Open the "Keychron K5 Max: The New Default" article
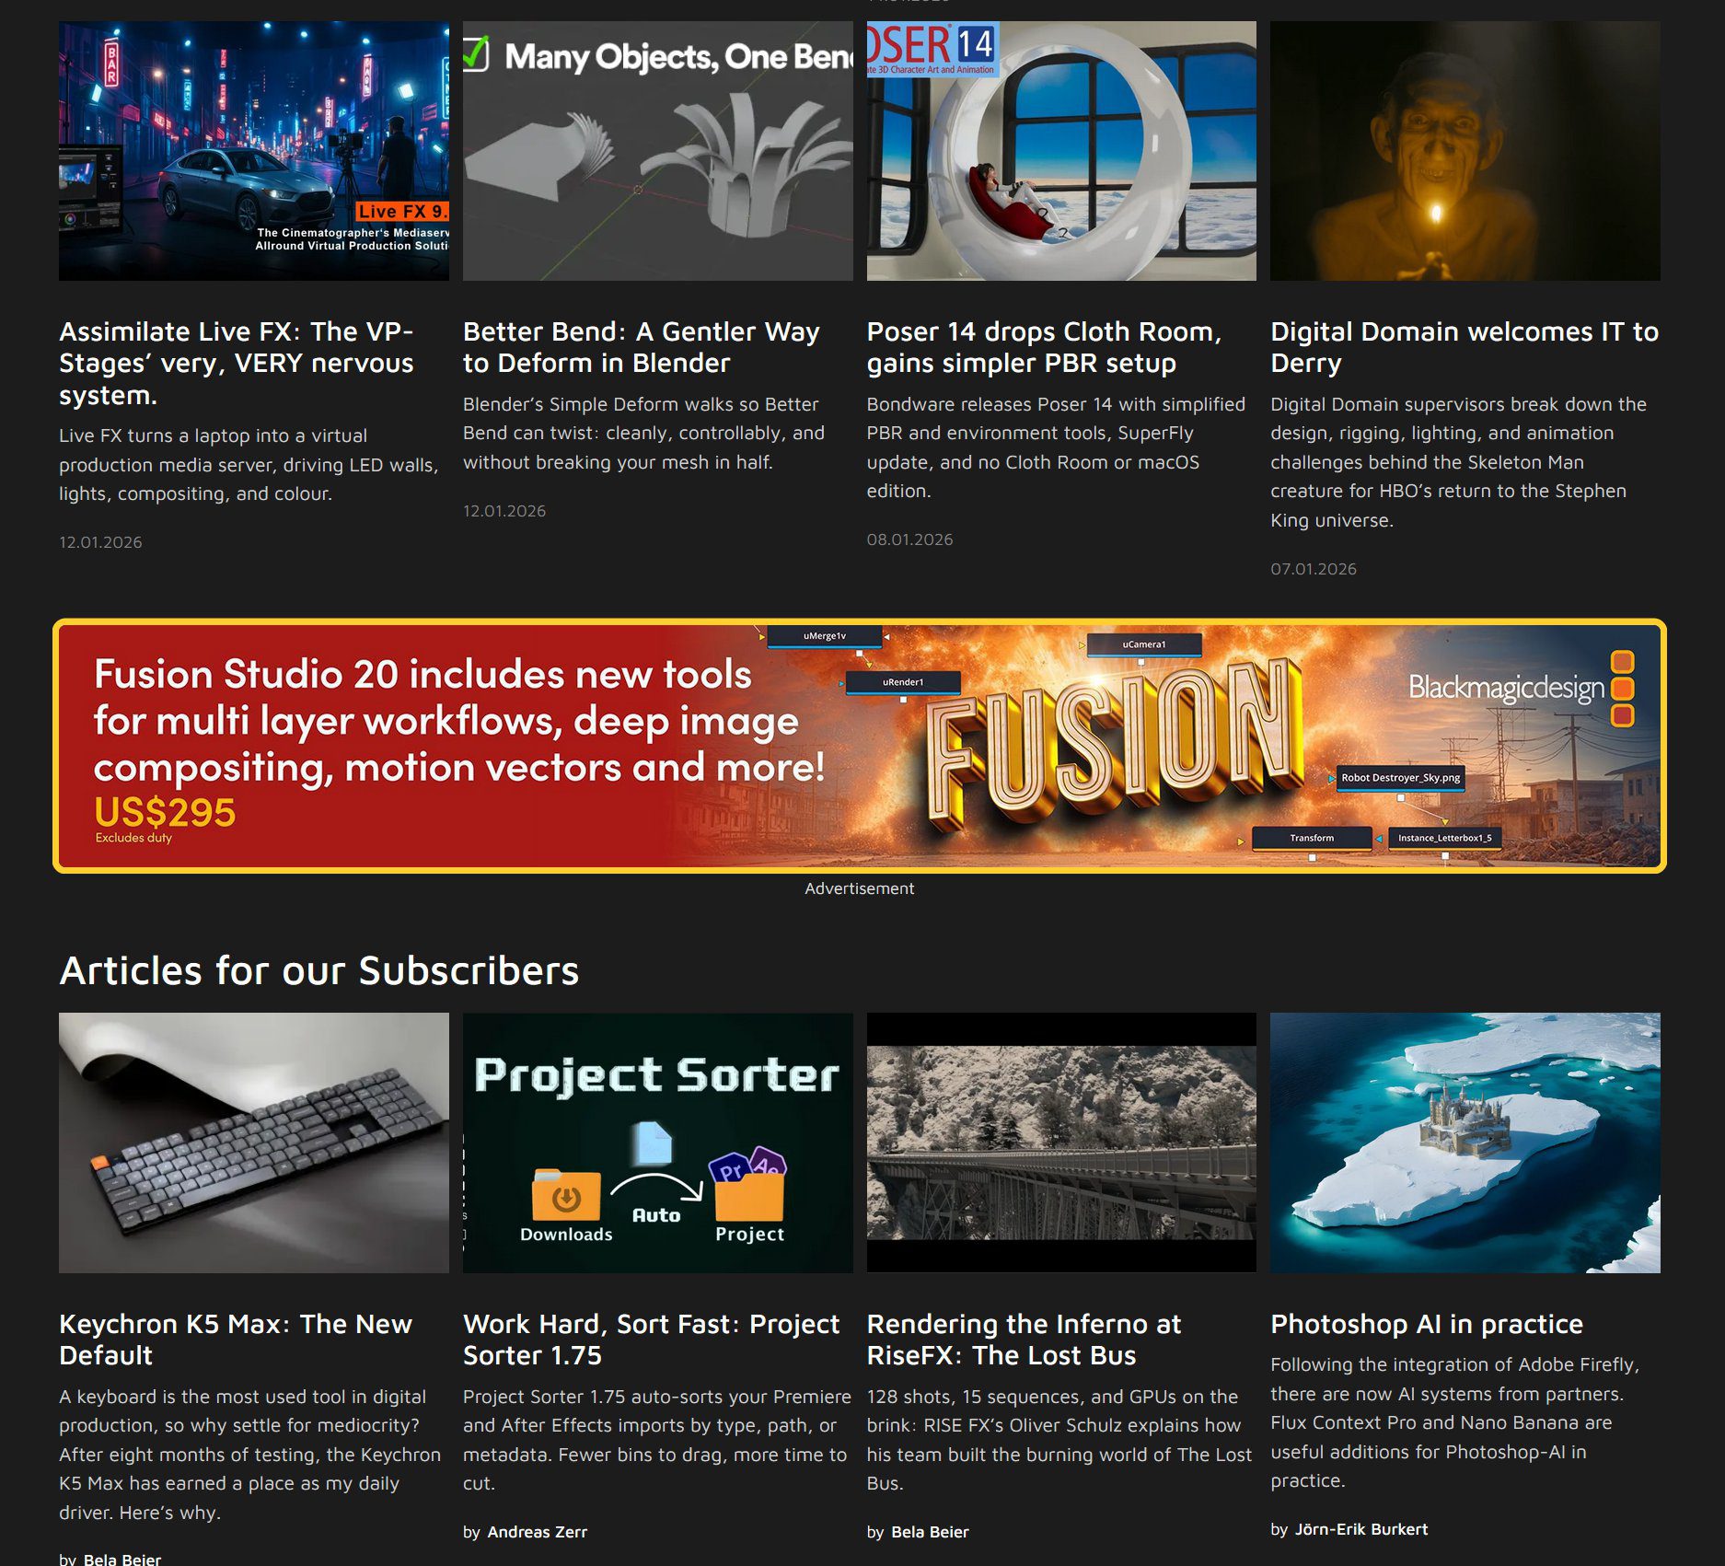Image resolution: width=1725 pixels, height=1566 pixels. tap(236, 1340)
